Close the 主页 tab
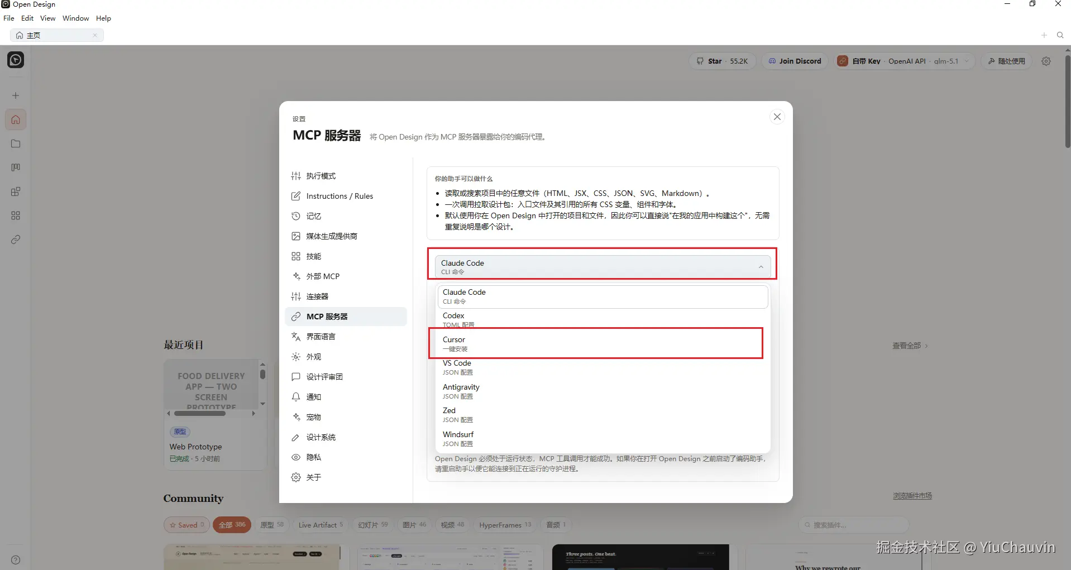Viewport: 1071px width, 570px height. [95, 35]
